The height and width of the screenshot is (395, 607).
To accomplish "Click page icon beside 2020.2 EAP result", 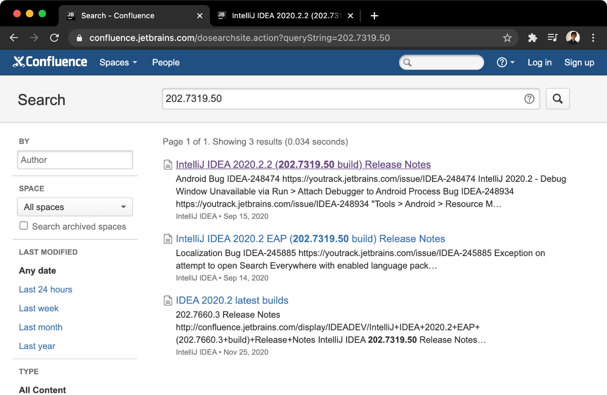I will click(168, 239).
